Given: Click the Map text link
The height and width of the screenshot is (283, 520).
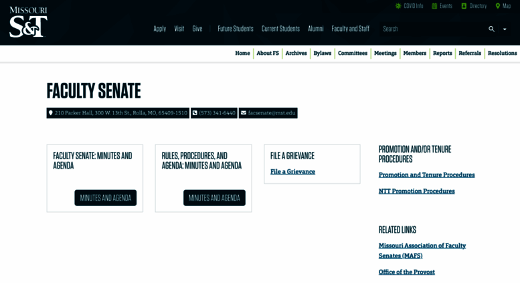Looking at the screenshot, I should [x=507, y=6].
